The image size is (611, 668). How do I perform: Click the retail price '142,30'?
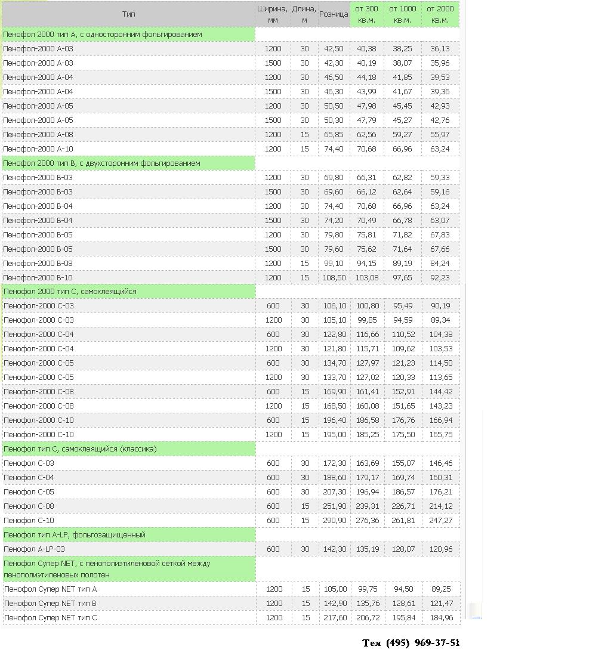(x=335, y=549)
